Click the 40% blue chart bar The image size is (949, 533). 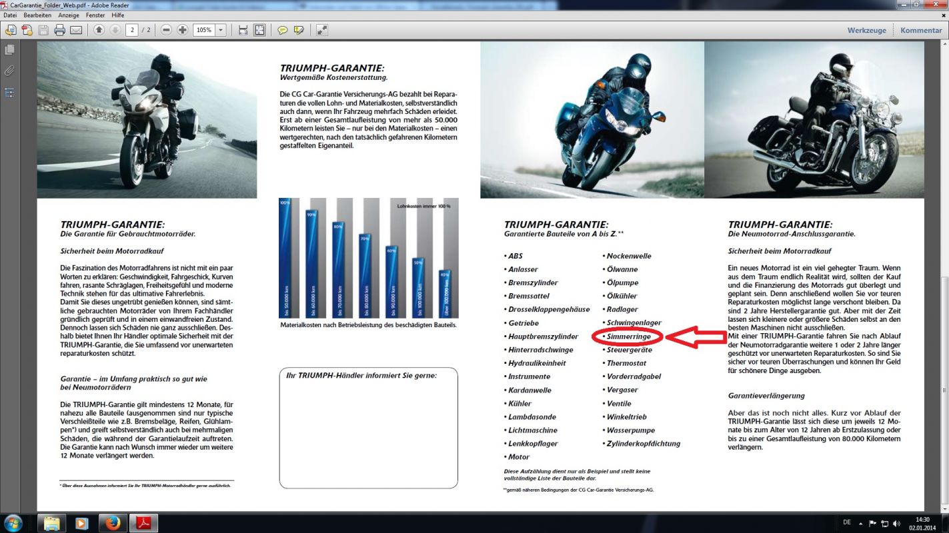pos(445,294)
